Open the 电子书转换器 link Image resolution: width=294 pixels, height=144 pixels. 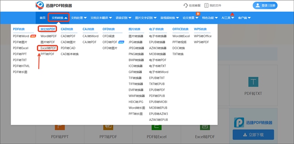pyautogui.click(x=158, y=36)
